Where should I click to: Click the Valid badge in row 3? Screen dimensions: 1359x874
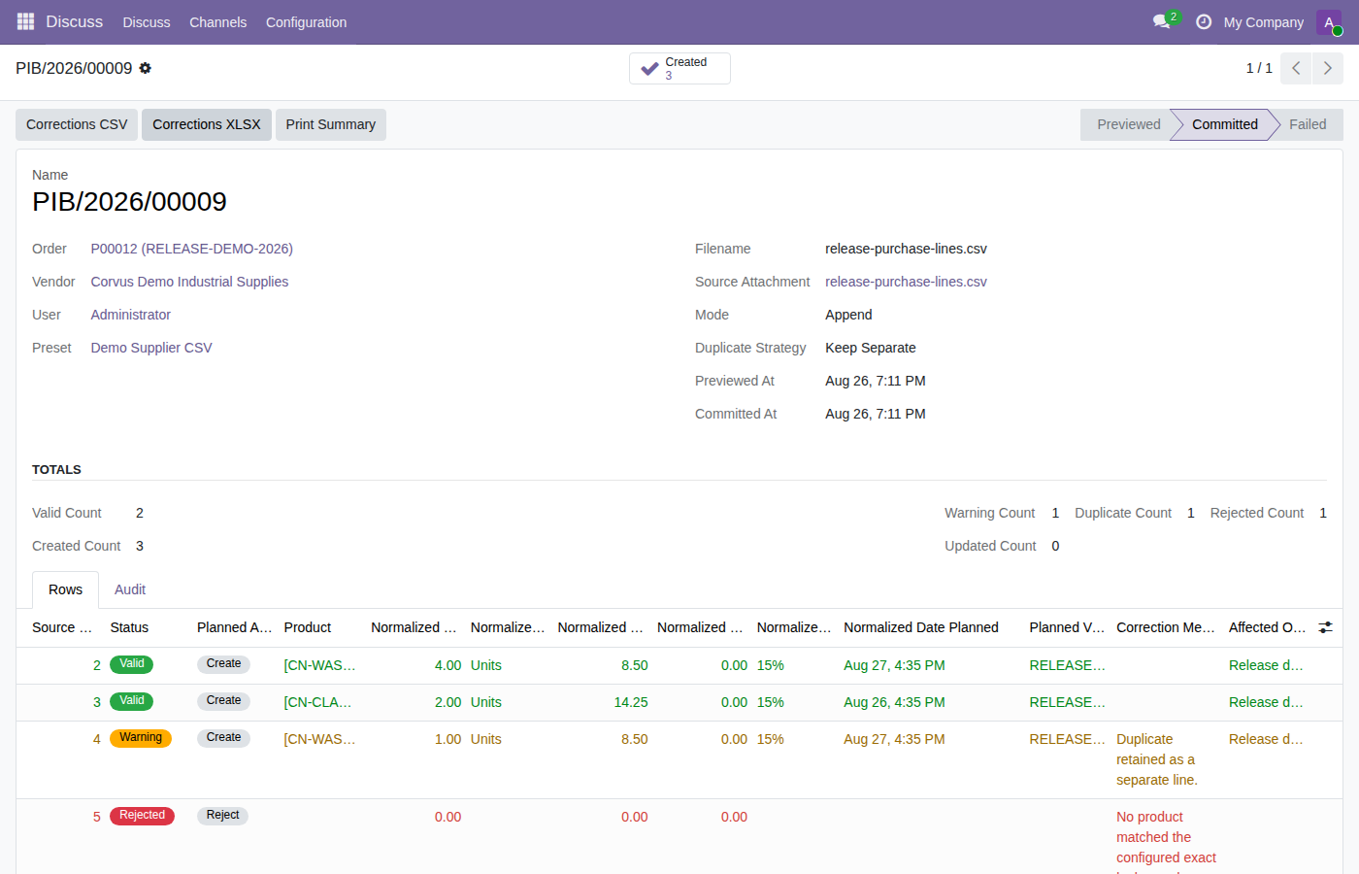[x=132, y=701]
